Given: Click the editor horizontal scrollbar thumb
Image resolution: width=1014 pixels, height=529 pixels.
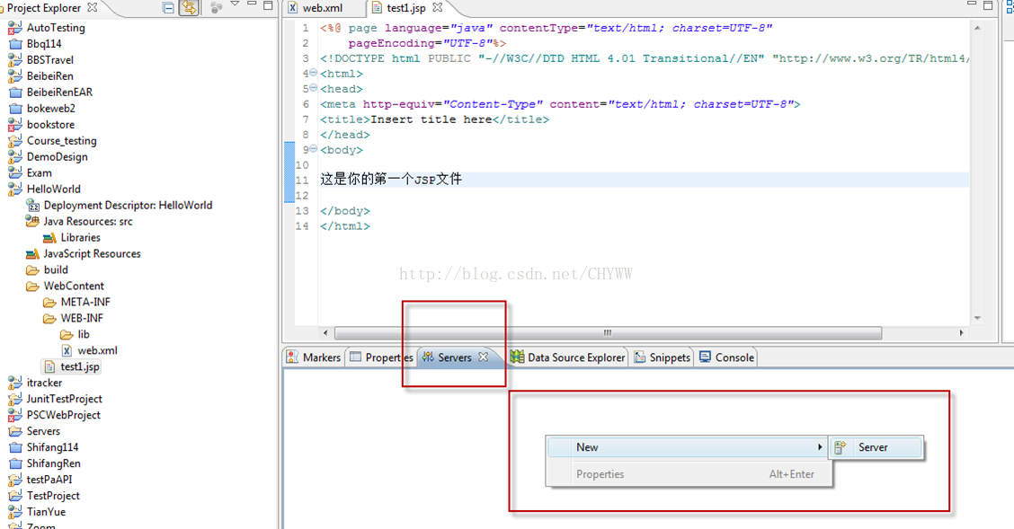Looking at the screenshot, I should pos(608,332).
